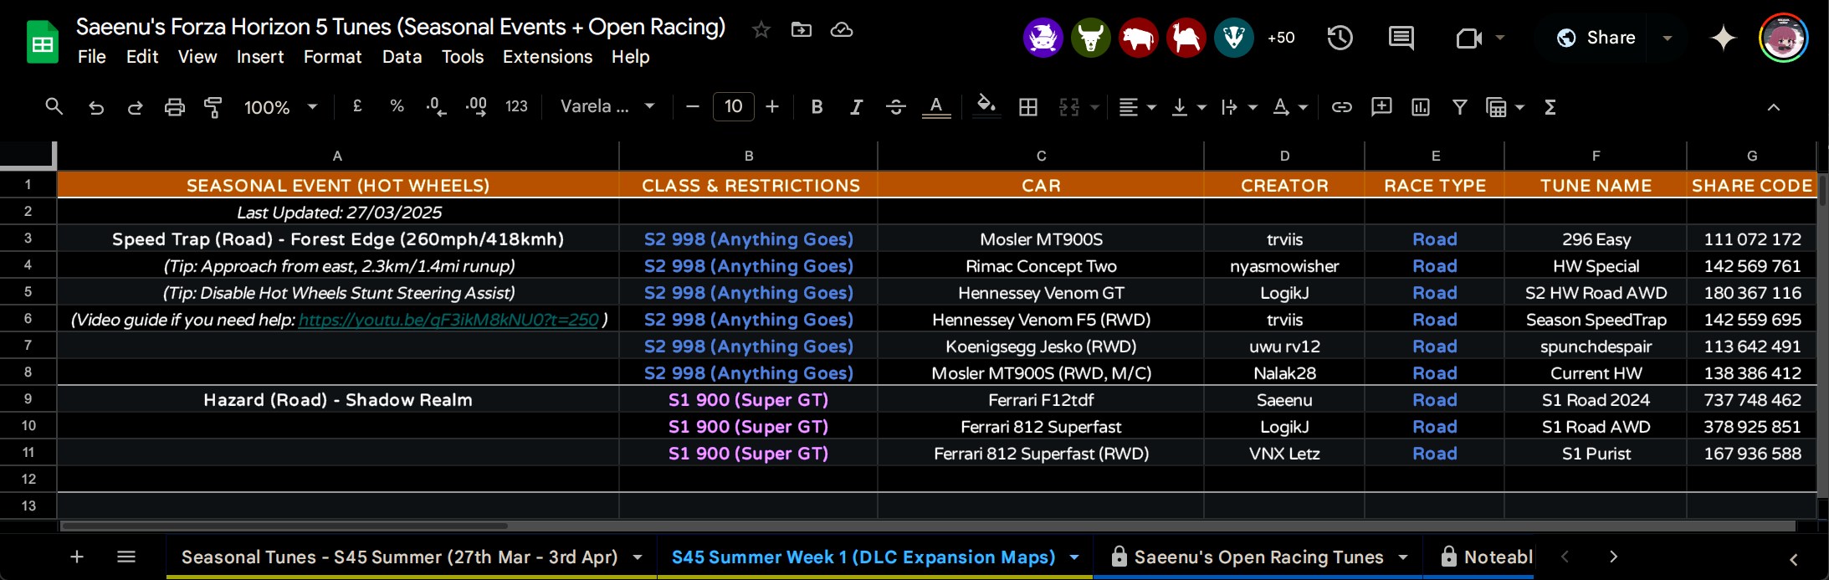
Task: Open the fill color picker
Action: 986,107
